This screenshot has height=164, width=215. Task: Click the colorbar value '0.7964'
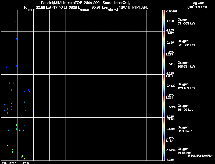(171, 43)
